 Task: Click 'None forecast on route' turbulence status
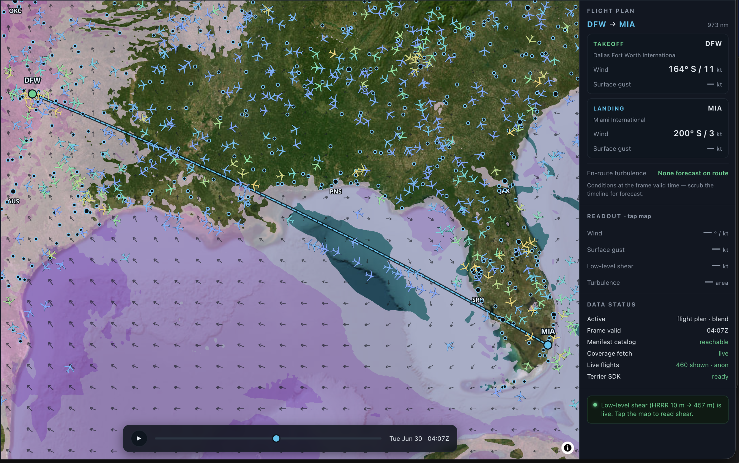coord(693,173)
